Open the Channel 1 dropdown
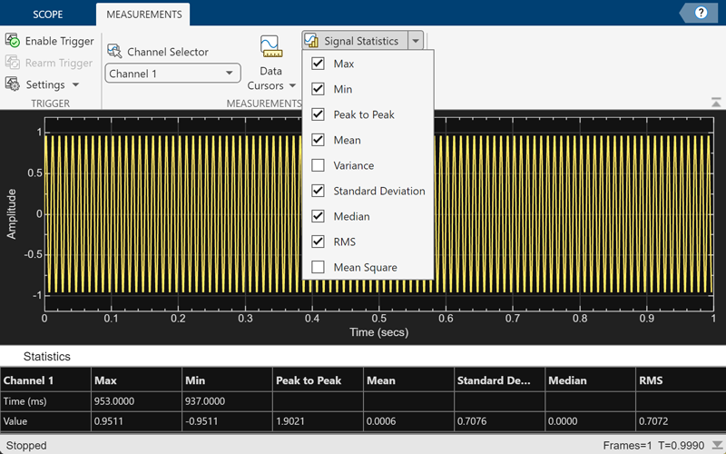Screen dimensions: 726x454 click(x=172, y=74)
